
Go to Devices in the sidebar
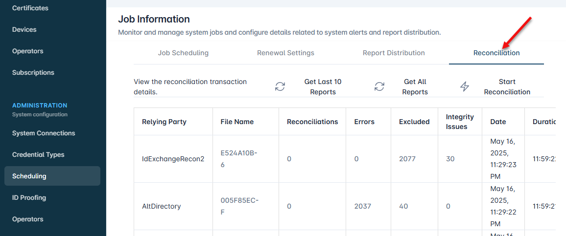click(x=24, y=29)
